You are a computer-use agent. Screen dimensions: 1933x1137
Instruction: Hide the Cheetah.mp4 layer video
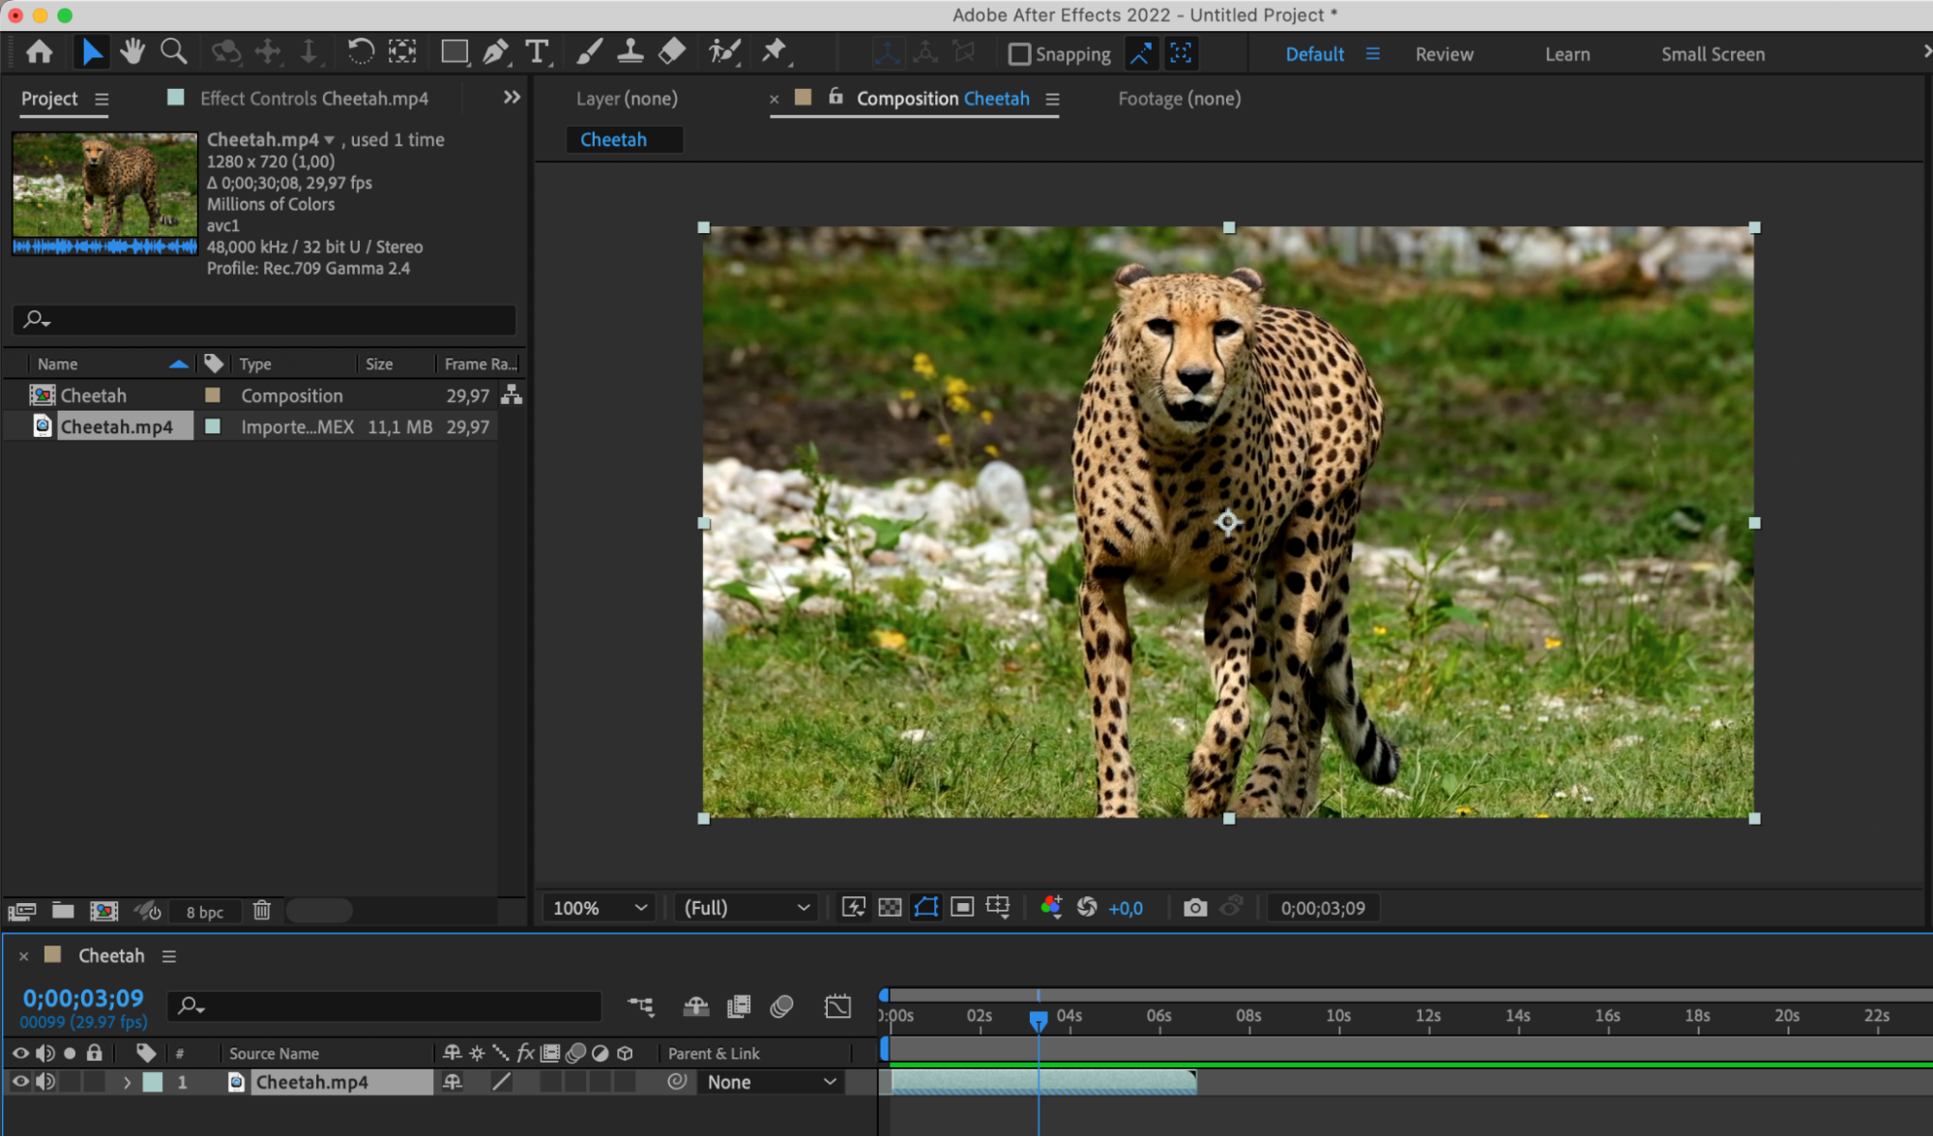20,1082
